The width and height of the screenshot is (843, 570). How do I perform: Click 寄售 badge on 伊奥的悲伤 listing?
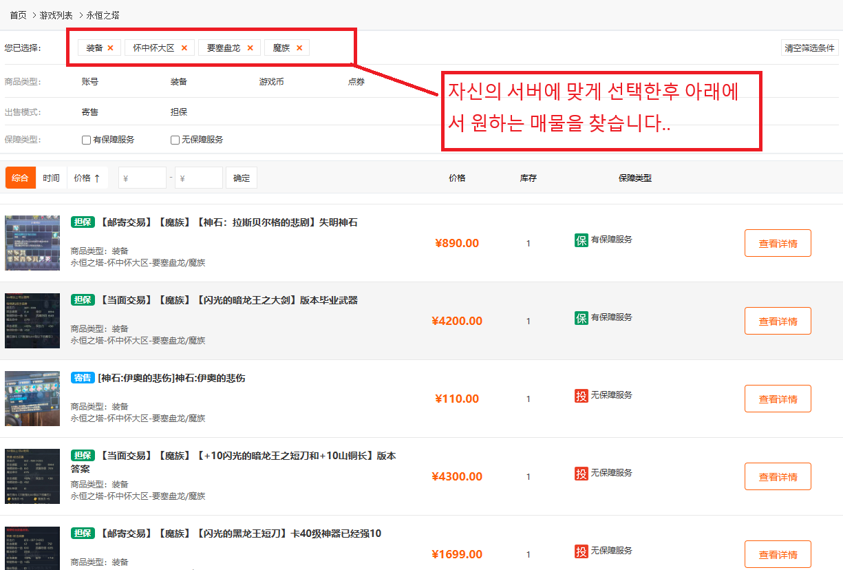pyautogui.click(x=83, y=378)
